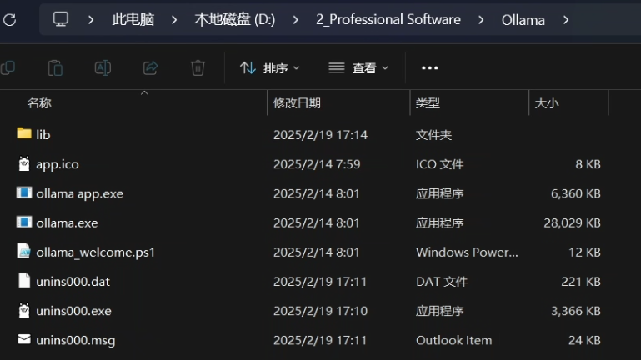Click the 8 KB size cell
641x360 pixels.
[x=588, y=164]
